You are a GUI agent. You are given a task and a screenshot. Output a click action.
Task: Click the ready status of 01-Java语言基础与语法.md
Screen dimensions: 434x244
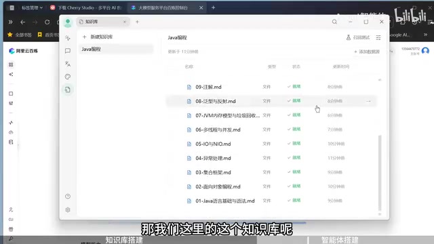point(294,201)
